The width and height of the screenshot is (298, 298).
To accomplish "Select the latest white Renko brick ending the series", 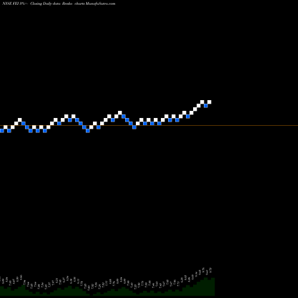I will point(209,102).
